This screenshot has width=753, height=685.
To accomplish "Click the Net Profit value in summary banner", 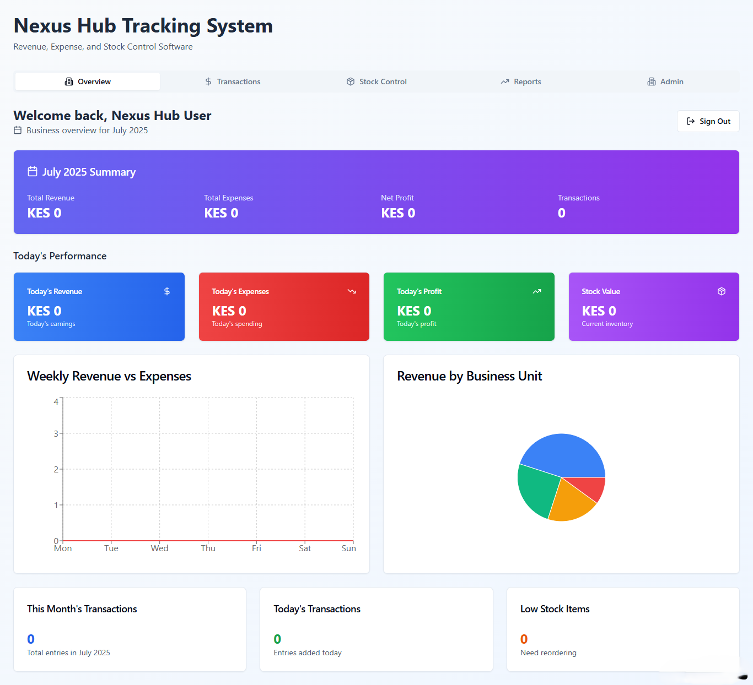I will [x=398, y=213].
